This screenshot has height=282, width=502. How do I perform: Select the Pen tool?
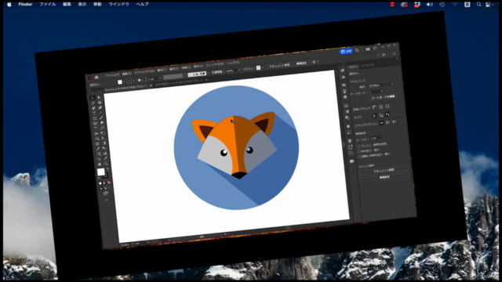(94, 108)
